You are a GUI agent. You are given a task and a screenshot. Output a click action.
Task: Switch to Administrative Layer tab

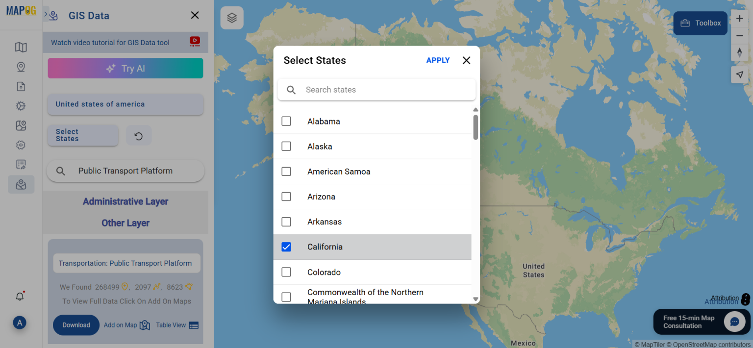125,201
